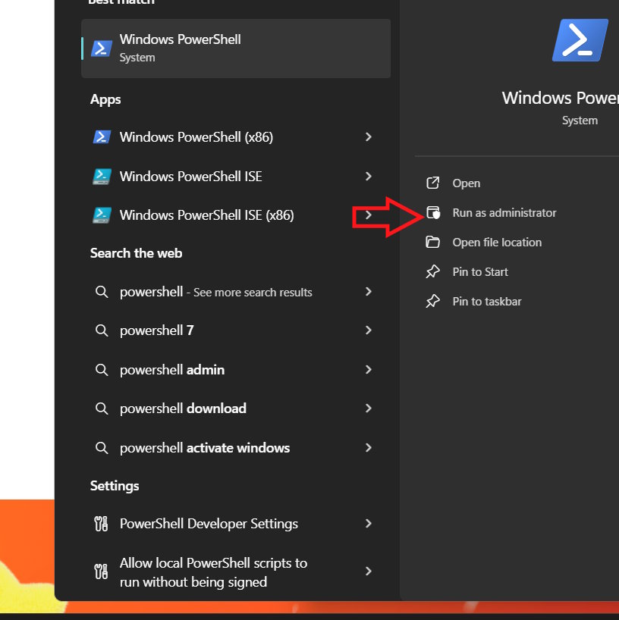Select Run as administrator
Viewport: 619px width, 620px height.
pyautogui.click(x=504, y=212)
